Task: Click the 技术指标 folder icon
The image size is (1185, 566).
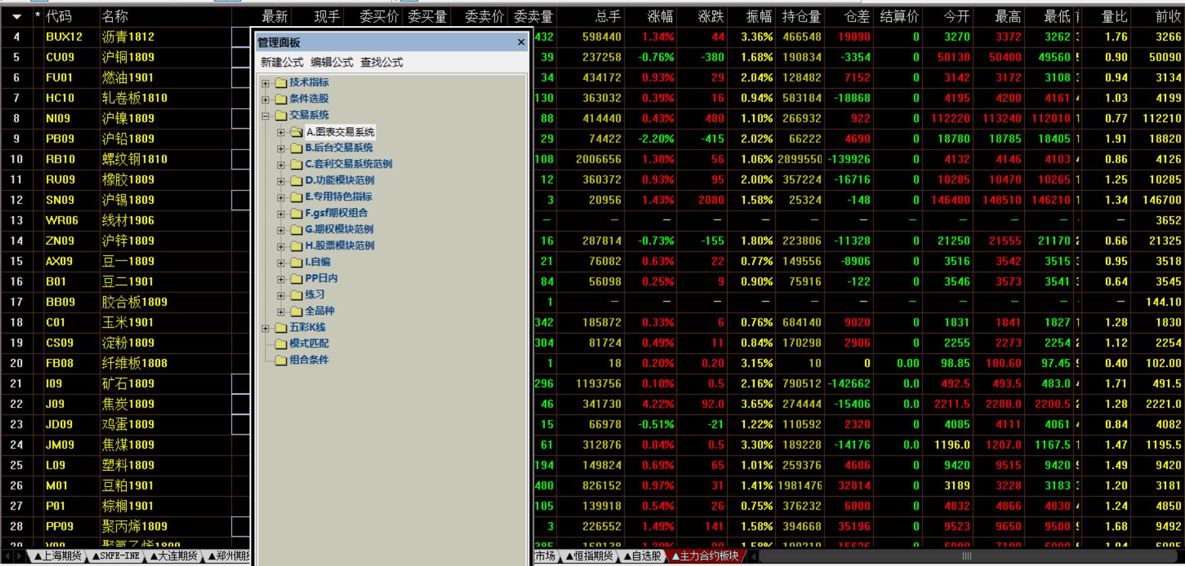Action: [282, 83]
